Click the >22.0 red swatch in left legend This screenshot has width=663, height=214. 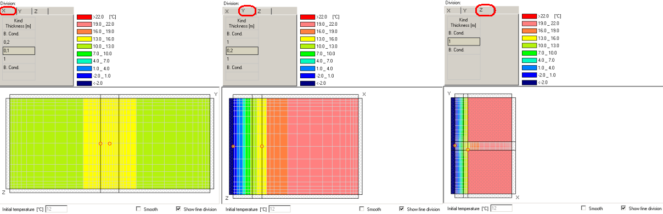(x=85, y=17)
